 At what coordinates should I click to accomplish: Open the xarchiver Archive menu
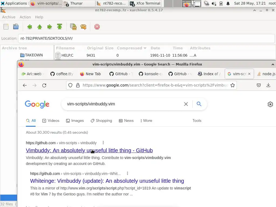tap(9, 17)
